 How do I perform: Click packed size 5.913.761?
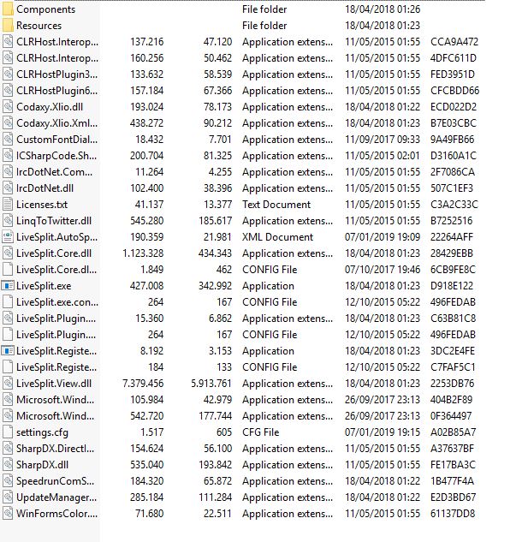[211, 384]
